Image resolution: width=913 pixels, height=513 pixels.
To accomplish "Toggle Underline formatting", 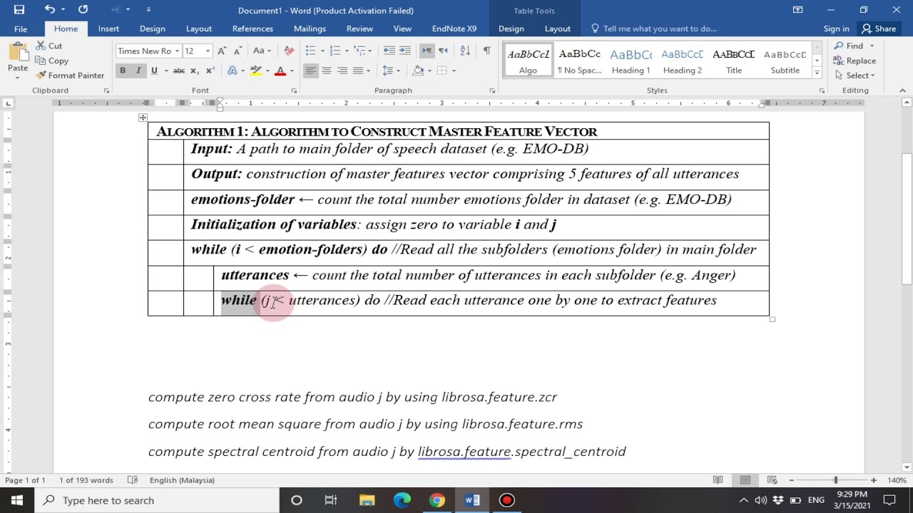I will pos(154,71).
